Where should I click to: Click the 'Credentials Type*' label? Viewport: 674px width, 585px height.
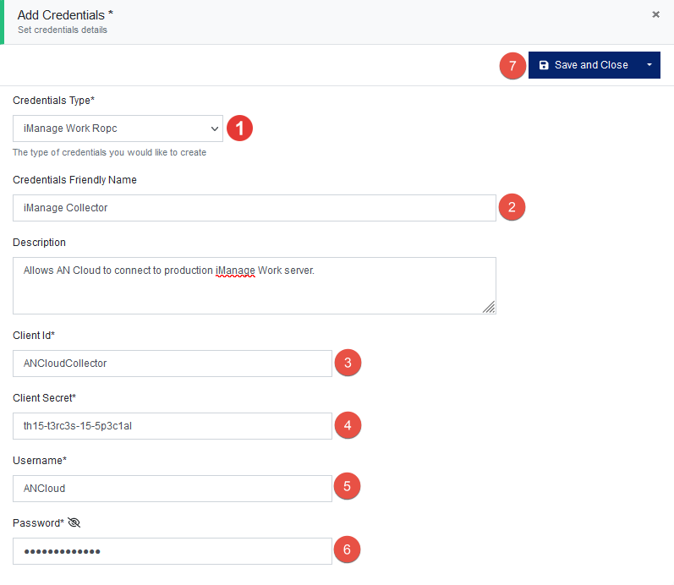click(54, 100)
